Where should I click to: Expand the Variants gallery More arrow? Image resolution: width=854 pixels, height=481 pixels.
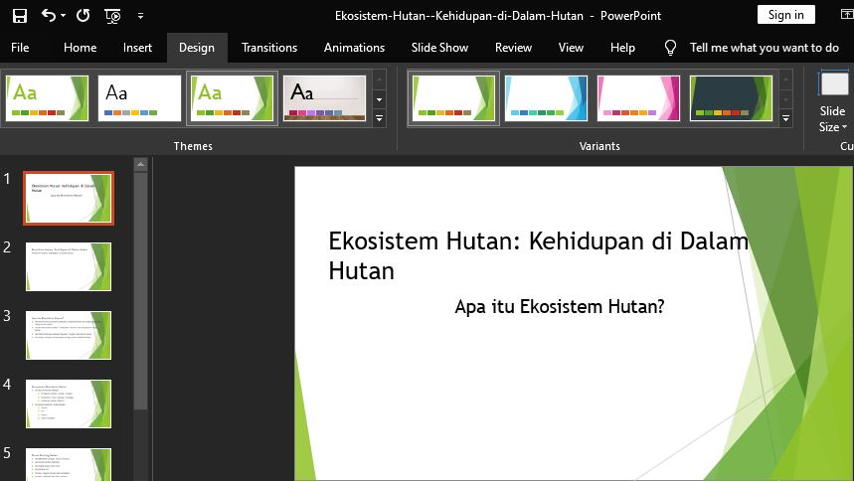click(x=786, y=119)
